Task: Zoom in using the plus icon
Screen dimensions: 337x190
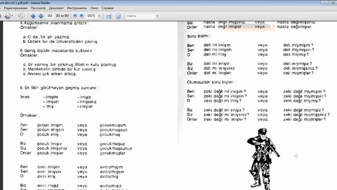Action: click(x=82, y=16)
